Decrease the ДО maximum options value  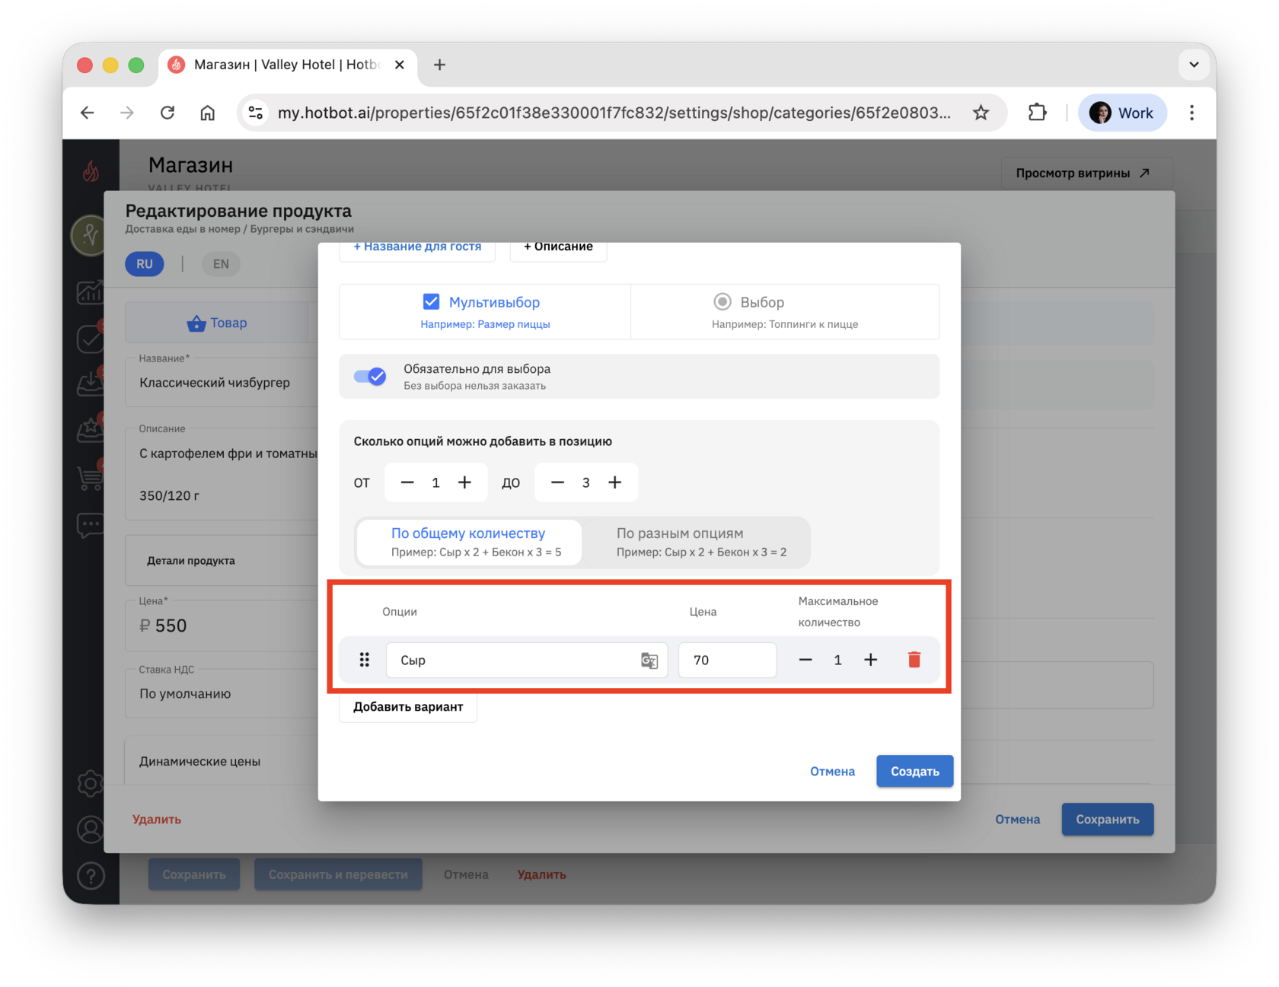pos(557,482)
